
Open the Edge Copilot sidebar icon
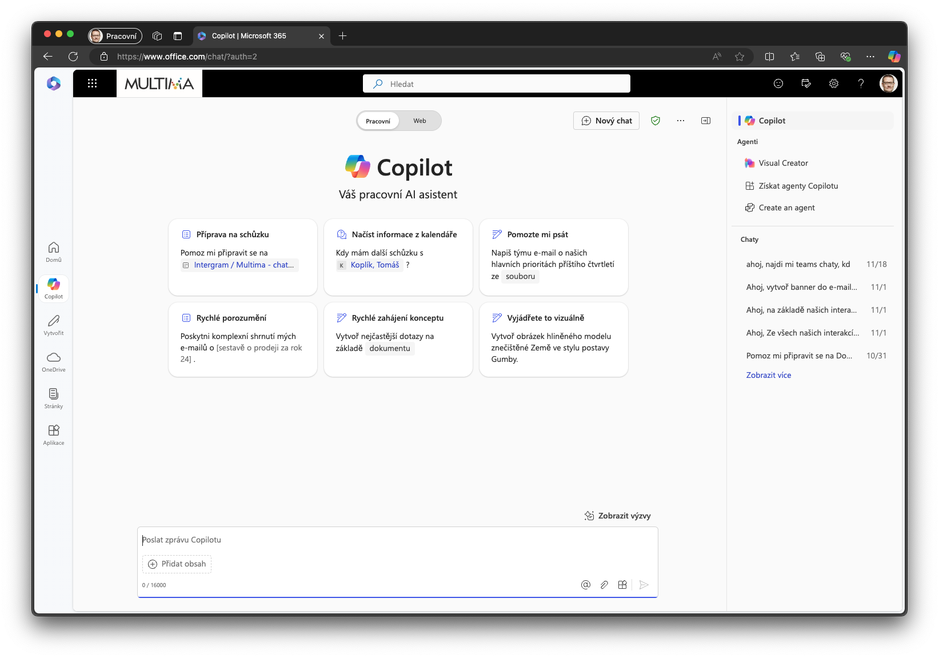894,57
